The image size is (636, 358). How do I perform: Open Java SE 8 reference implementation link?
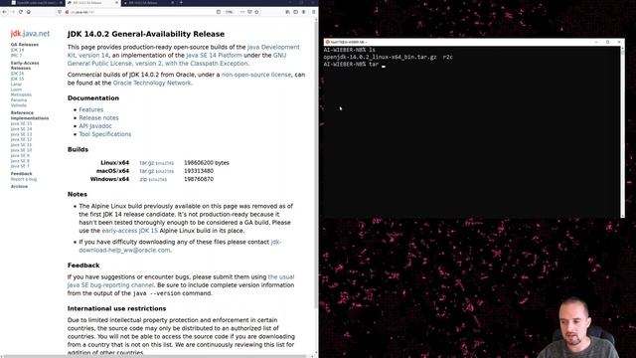point(20,160)
